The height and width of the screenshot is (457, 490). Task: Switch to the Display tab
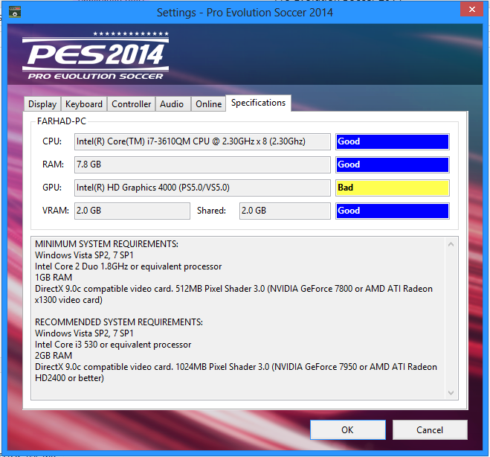tap(42, 104)
